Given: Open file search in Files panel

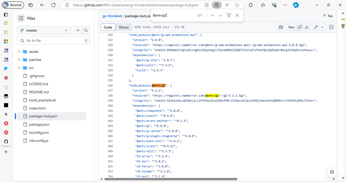Looking at the screenshot, I should (x=86, y=30).
